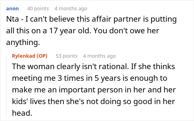Open anon's comment '4 months ago' timestamp

click(x=71, y=9)
